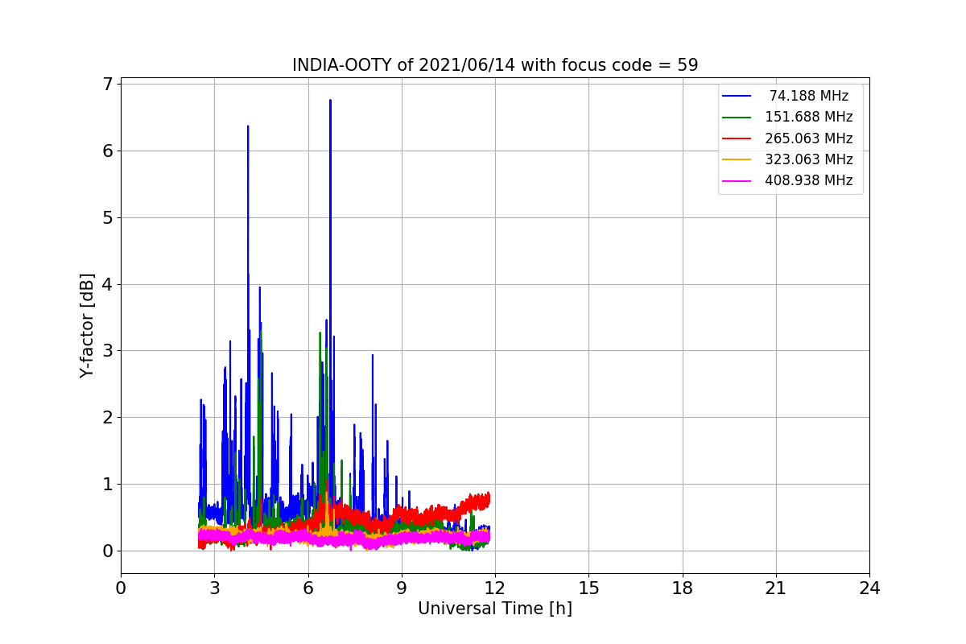
Task: Click x-axis tick label 3
Action: pos(214,588)
